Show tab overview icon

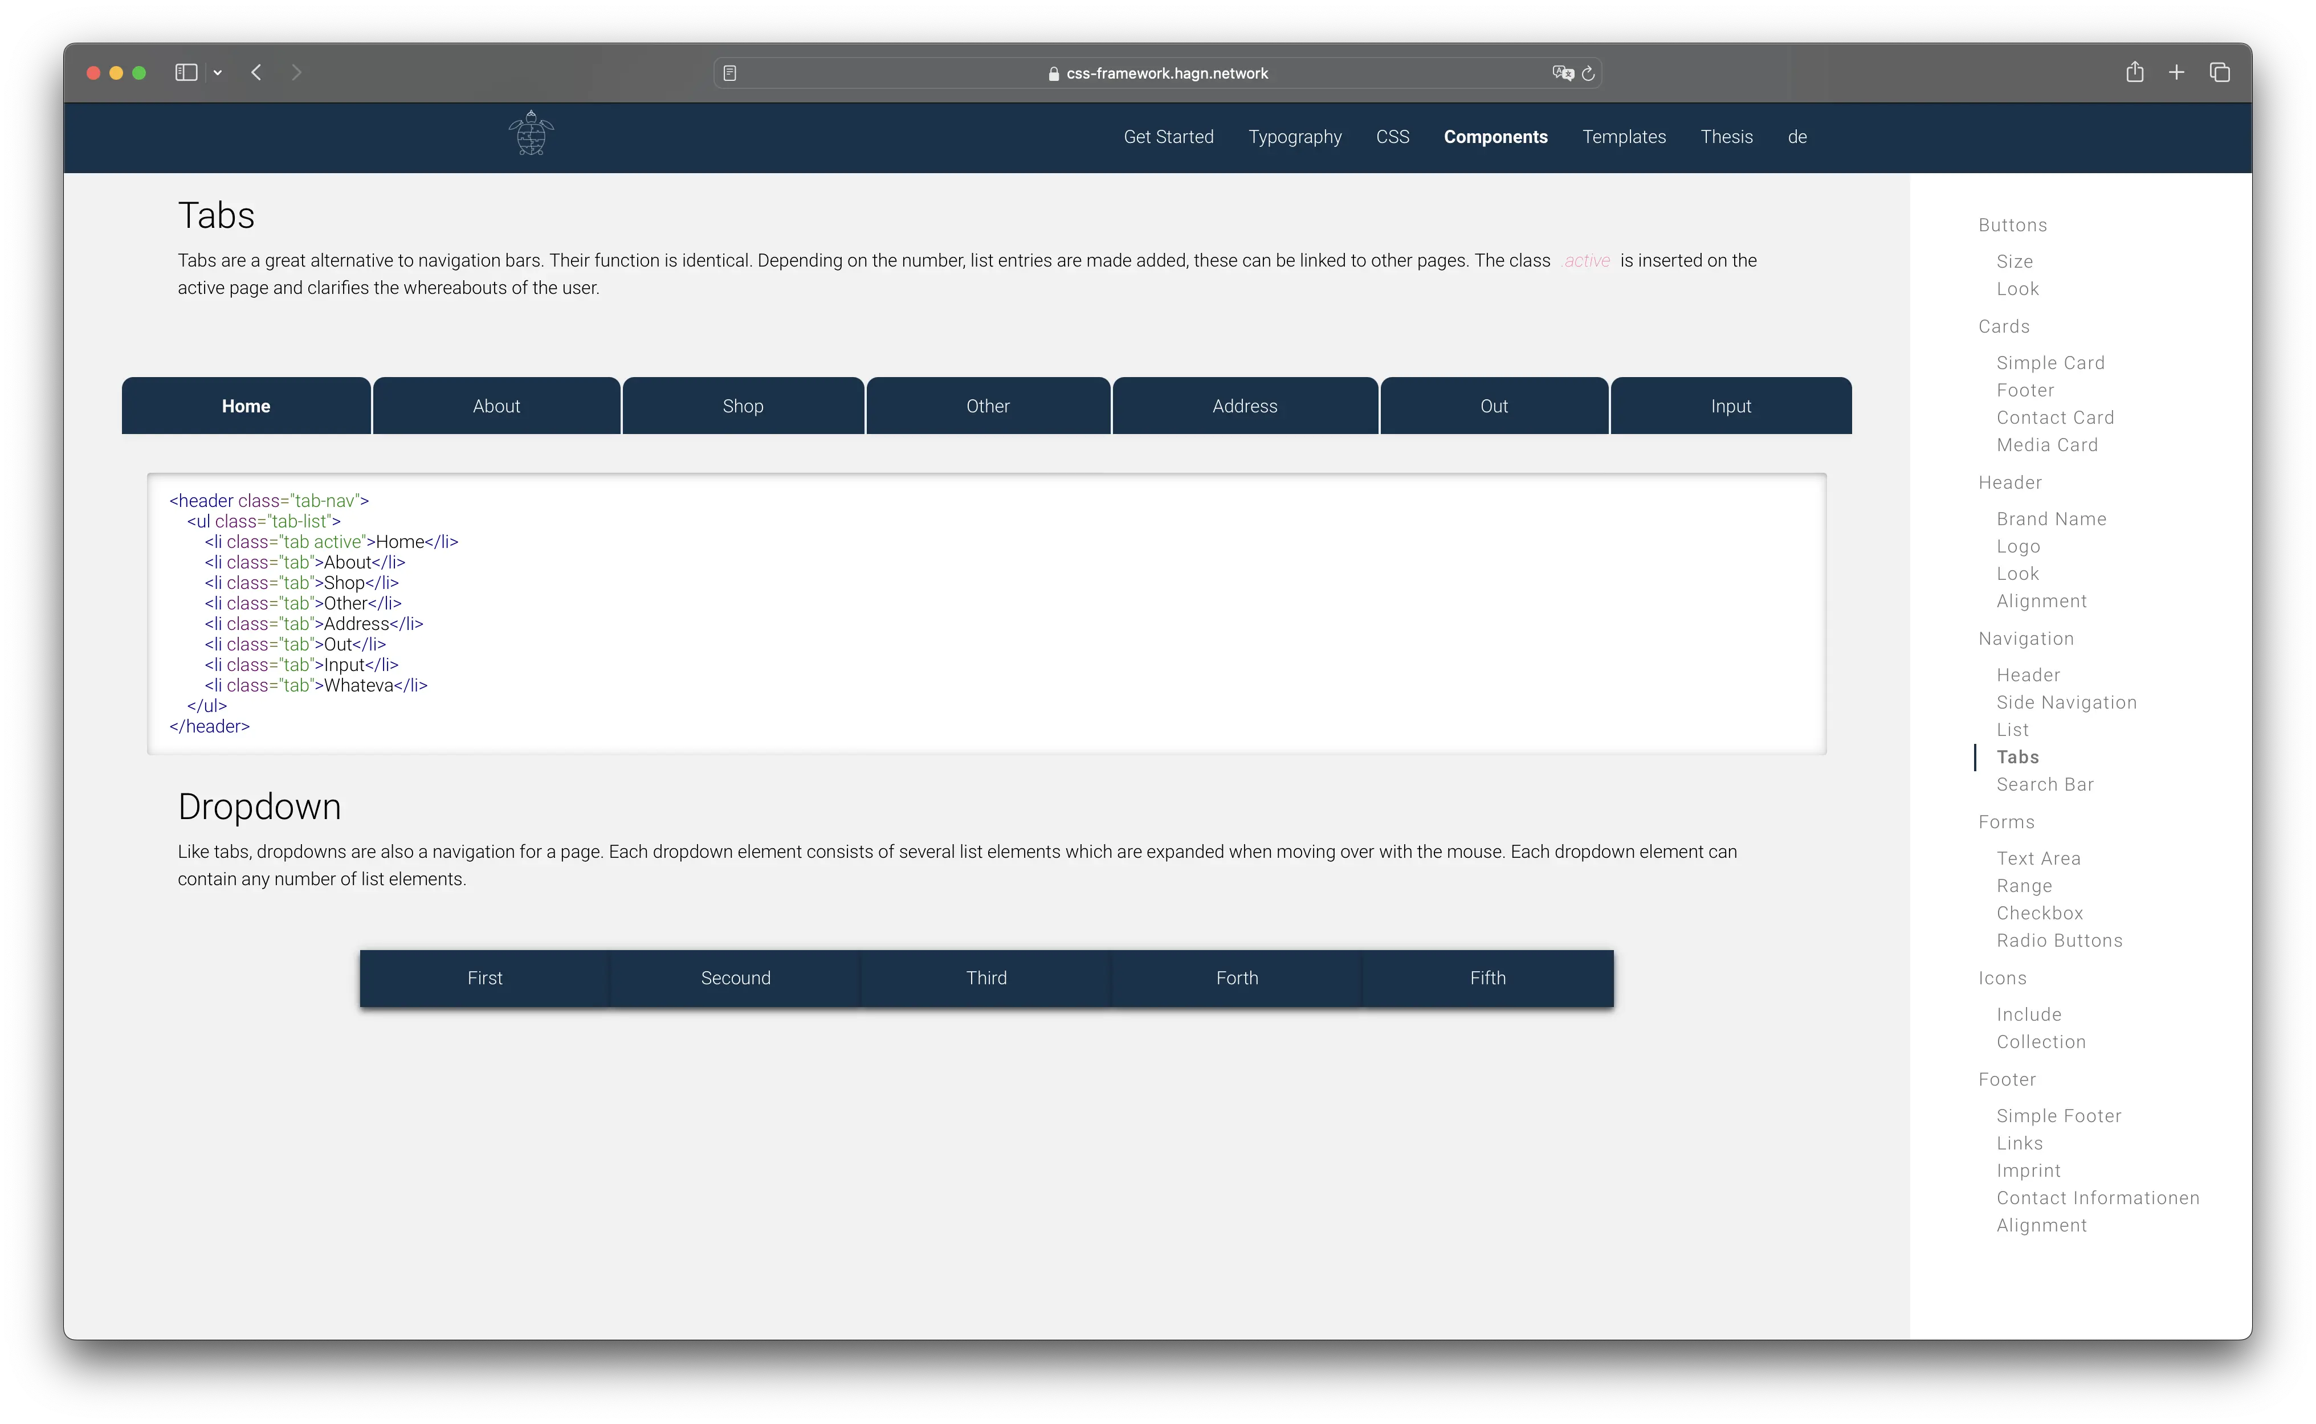pyautogui.click(x=2219, y=72)
